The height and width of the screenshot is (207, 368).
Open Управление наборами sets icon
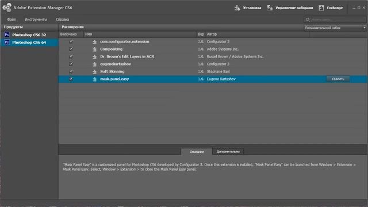270,7
